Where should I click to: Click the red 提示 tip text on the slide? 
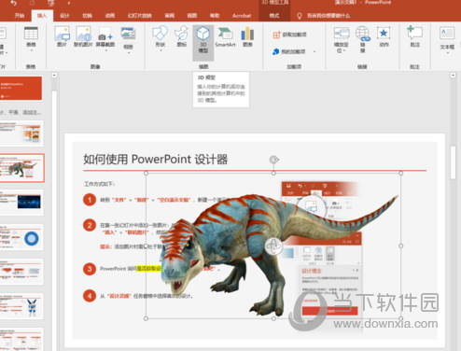[x=105, y=246]
